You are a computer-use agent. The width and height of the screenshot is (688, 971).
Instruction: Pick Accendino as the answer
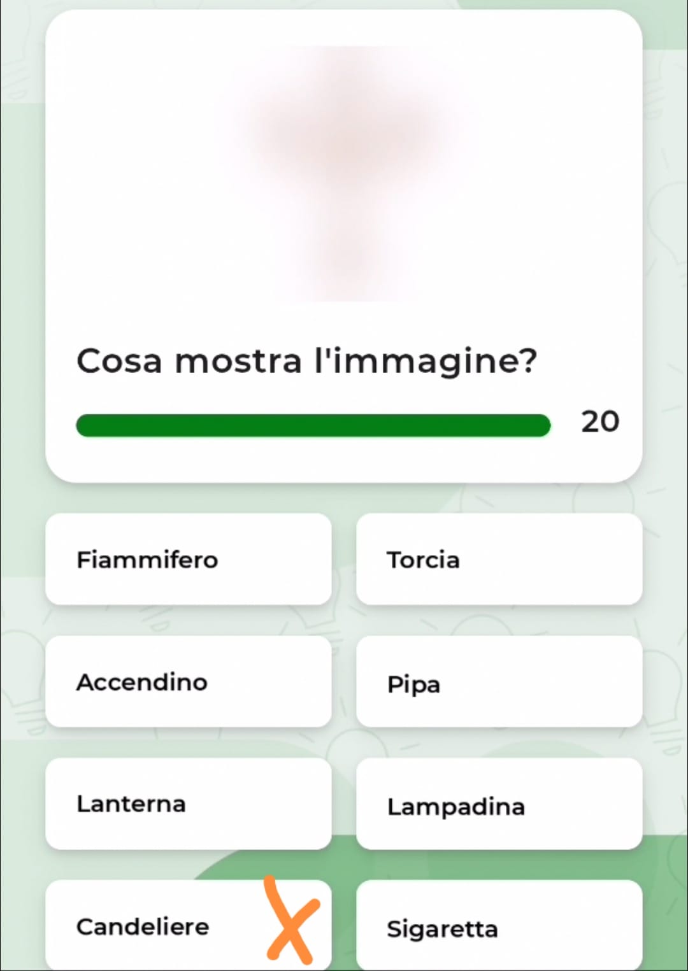click(189, 681)
